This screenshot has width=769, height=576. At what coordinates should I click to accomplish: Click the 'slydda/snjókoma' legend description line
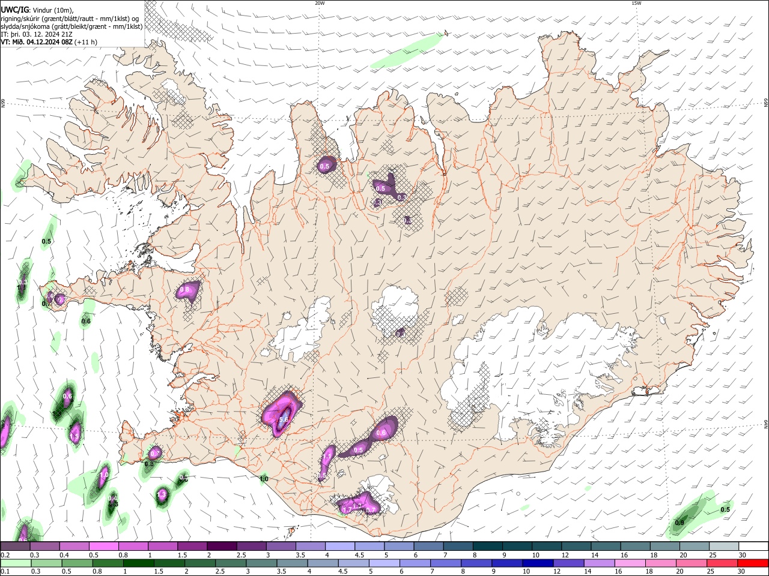[x=71, y=26]
